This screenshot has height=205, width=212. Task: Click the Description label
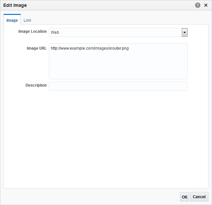click(36, 85)
